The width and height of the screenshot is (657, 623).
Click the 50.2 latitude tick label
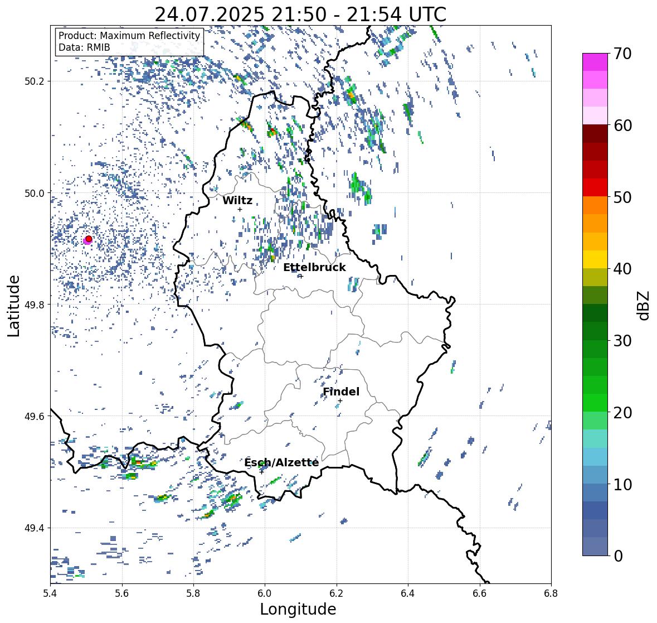point(35,81)
